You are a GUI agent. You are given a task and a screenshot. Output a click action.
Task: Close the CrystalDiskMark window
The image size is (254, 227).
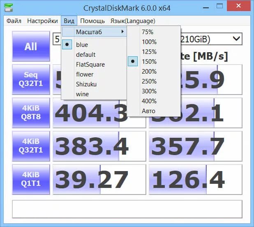click(x=238, y=6)
